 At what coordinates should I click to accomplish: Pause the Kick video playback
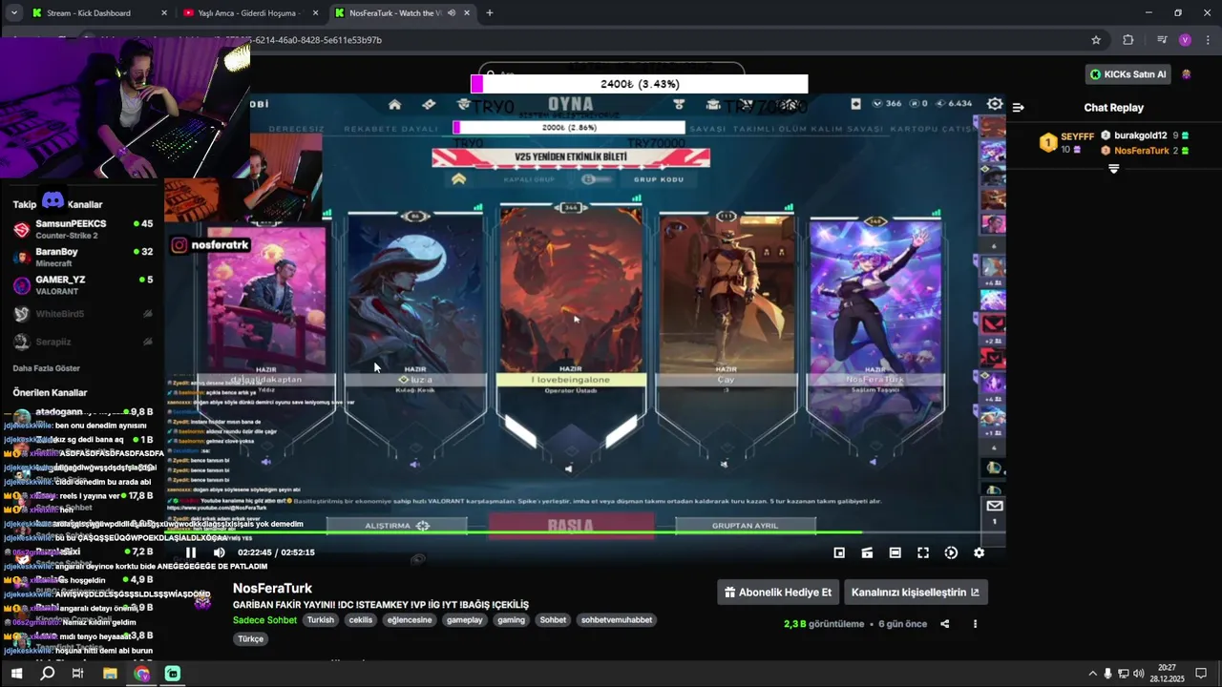(x=191, y=552)
